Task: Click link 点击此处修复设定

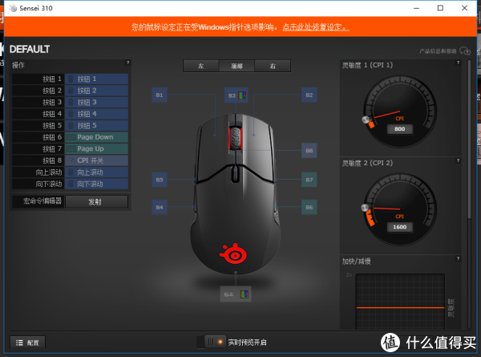Action: coord(316,27)
